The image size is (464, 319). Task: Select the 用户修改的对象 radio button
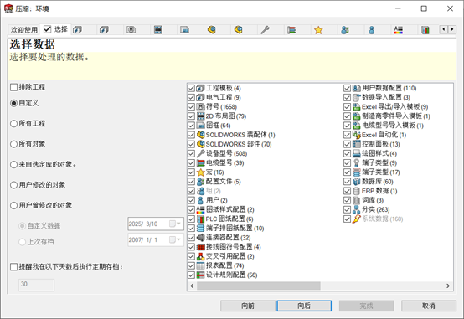[14, 185]
